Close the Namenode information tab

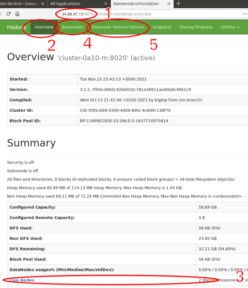click(169, 4)
